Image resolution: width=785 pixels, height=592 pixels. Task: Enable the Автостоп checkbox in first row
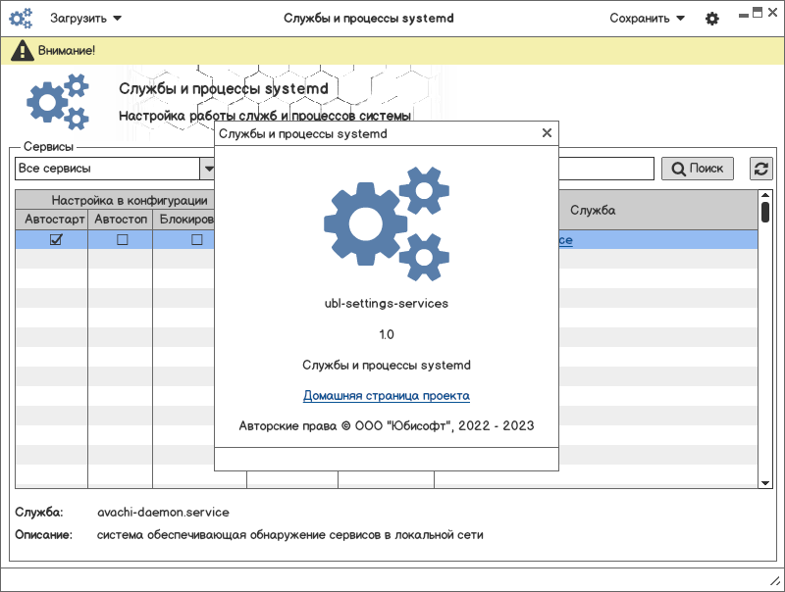tap(123, 239)
